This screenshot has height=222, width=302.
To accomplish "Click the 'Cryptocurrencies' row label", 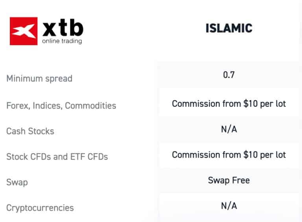I will point(40,208).
